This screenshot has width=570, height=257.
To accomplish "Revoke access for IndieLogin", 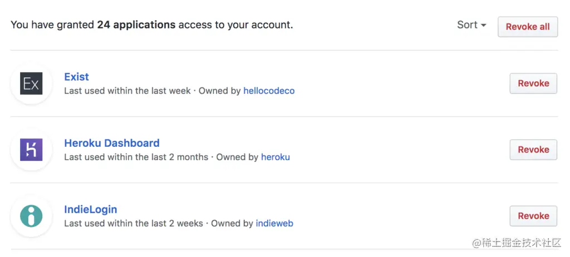I will (x=533, y=216).
